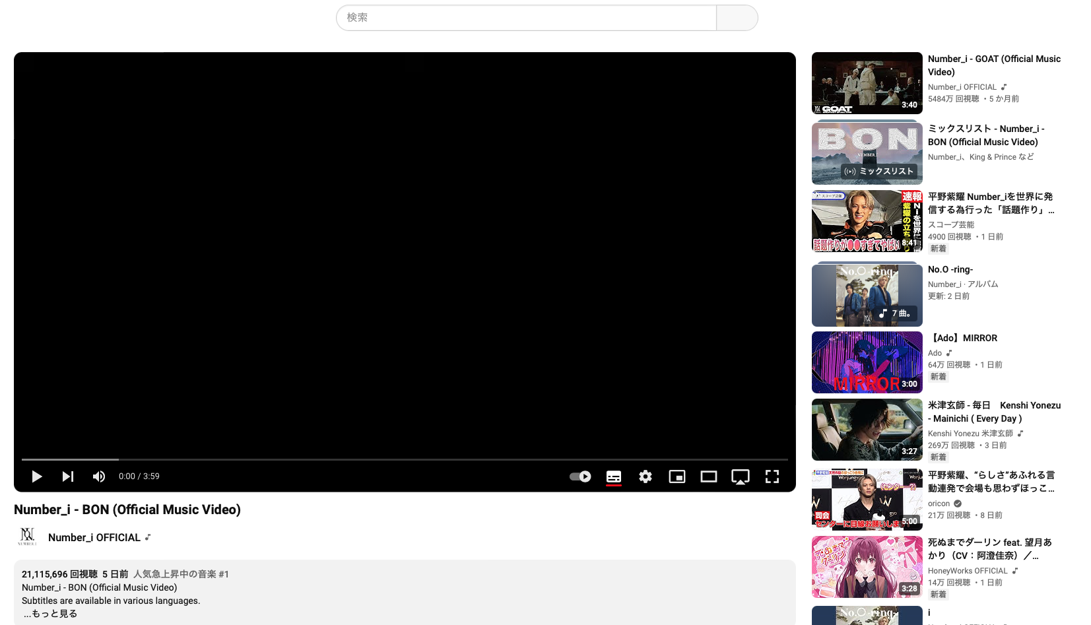Open the ミックスリスト - Number_i - BON title
The image size is (1091, 625).
click(986, 135)
